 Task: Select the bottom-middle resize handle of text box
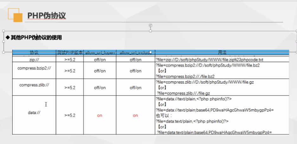pyautogui.click(x=151, y=52)
